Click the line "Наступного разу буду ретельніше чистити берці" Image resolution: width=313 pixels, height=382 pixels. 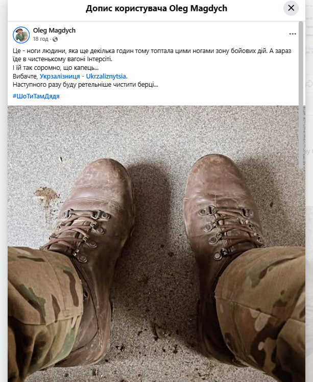coord(85,85)
